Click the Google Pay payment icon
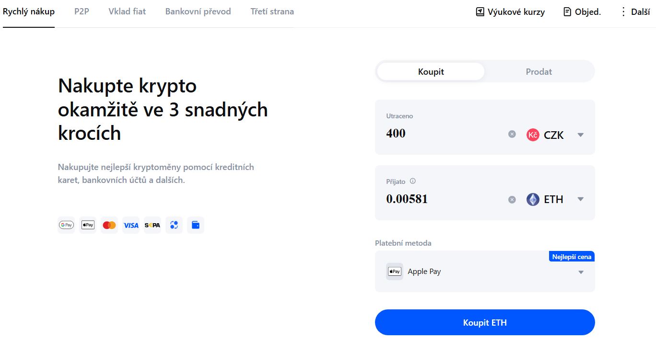Image resolution: width=656 pixels, height=352 pixels. [66, 225]
